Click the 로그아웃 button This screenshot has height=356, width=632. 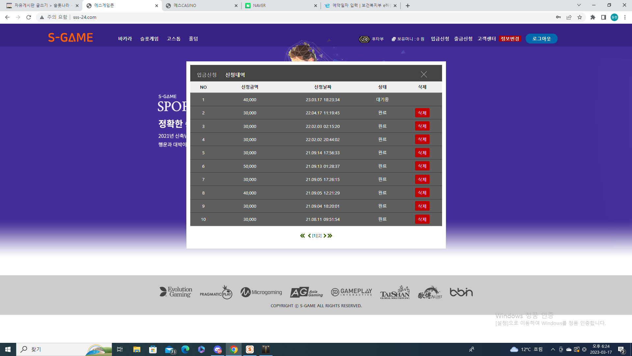pos(541,39)
